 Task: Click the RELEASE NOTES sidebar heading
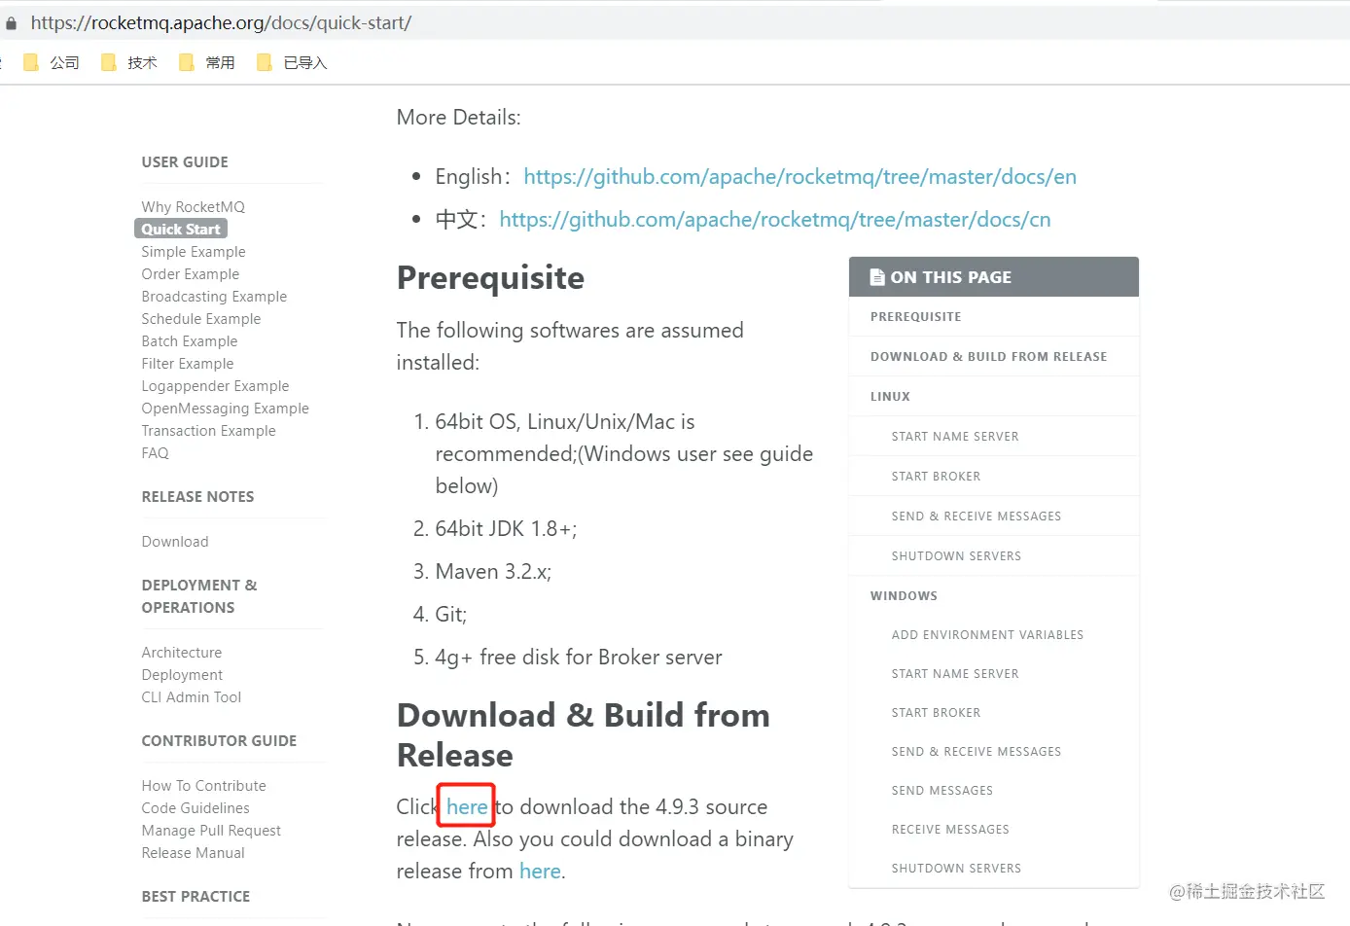[x=197, y=496]
